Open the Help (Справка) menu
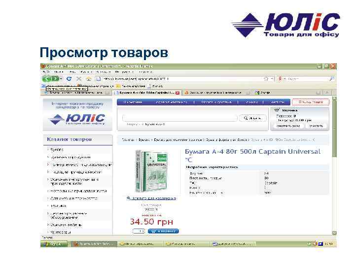 click(145, 72)
